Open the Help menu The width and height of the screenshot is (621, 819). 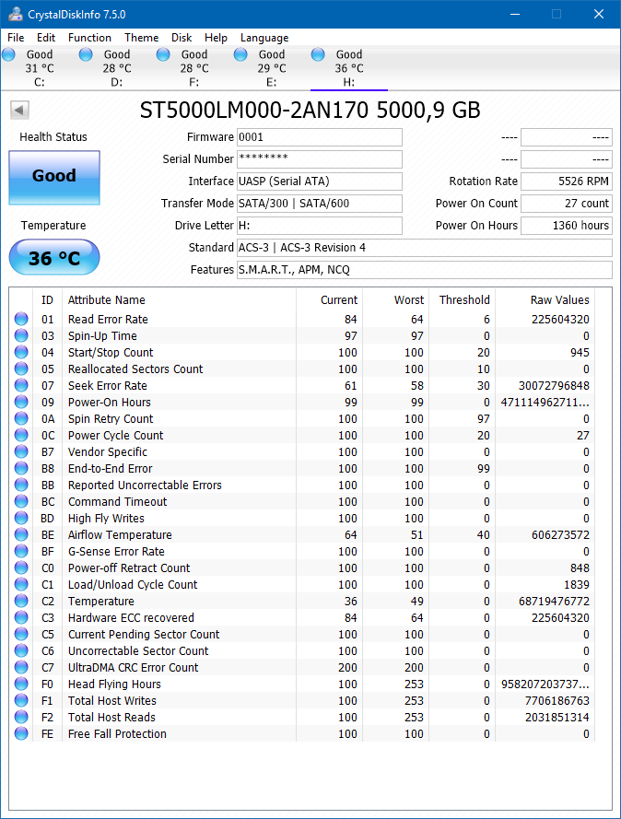point(216,38)
